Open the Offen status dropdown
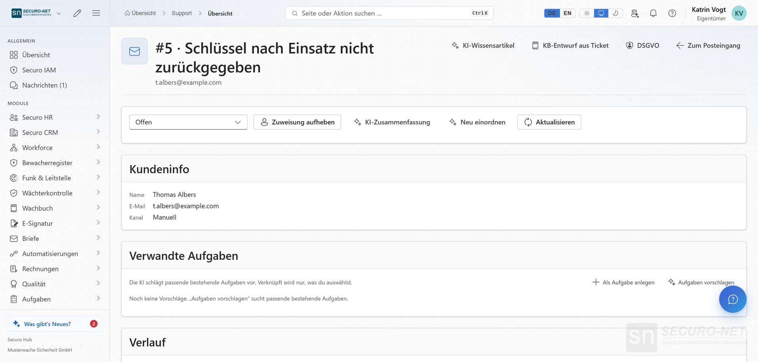 coord(188,122)
